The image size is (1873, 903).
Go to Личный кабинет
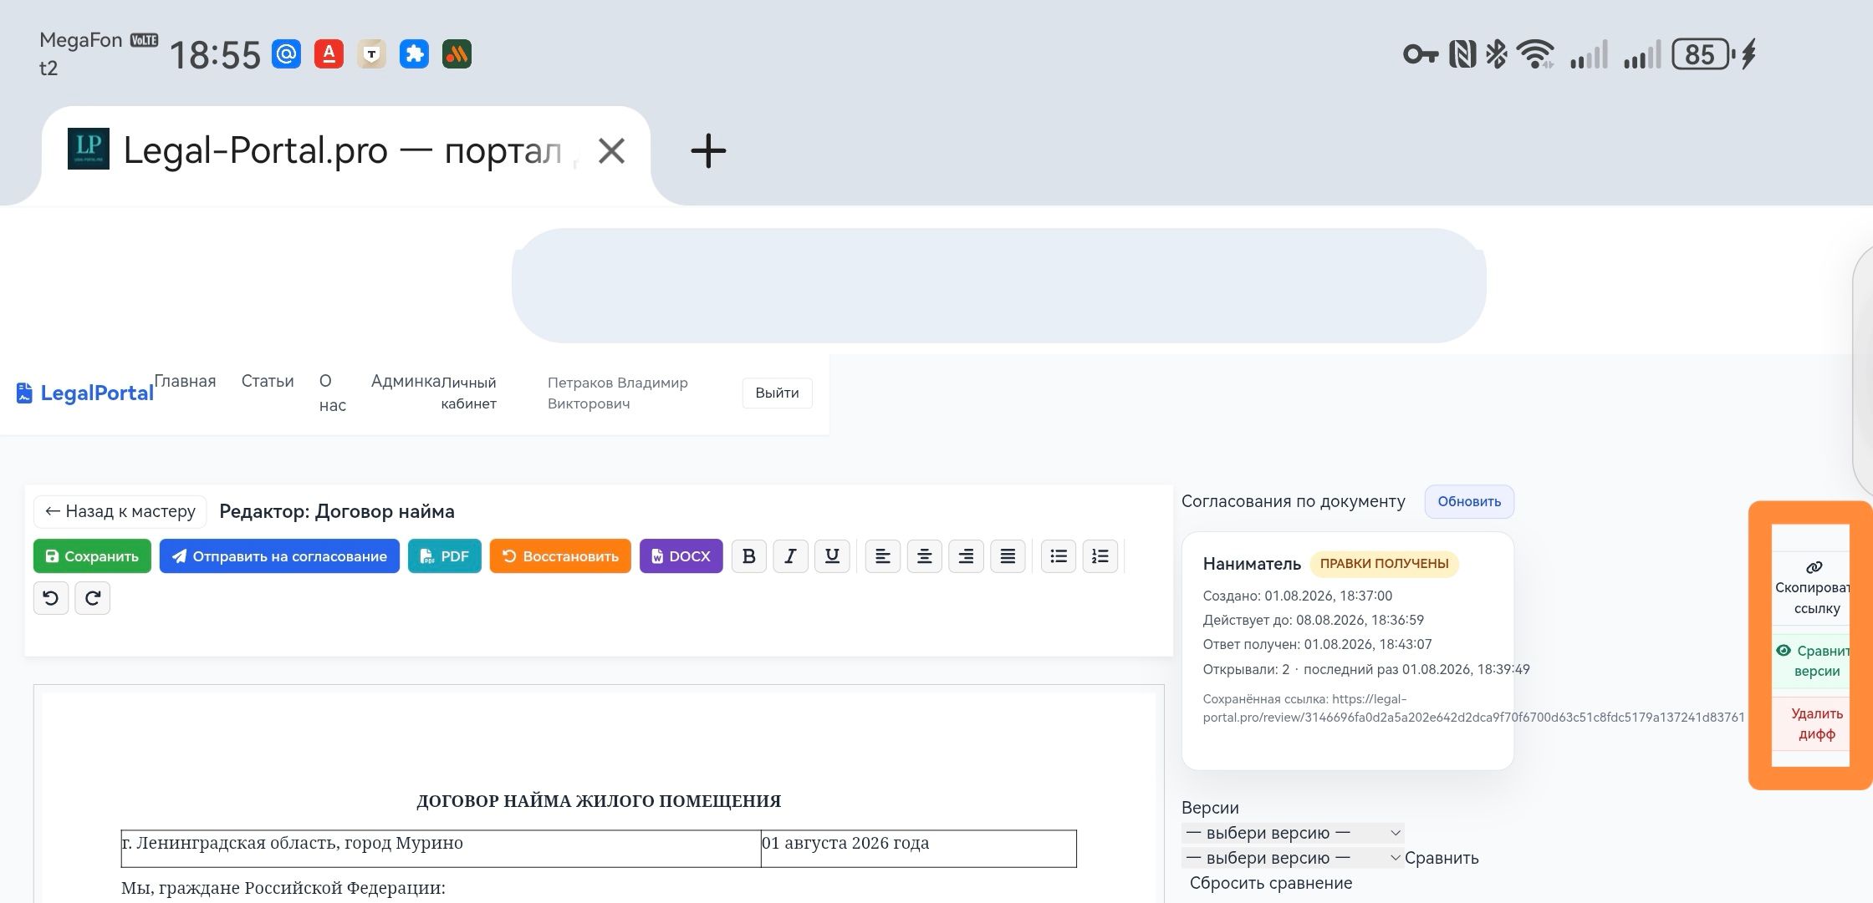[468, 393]
